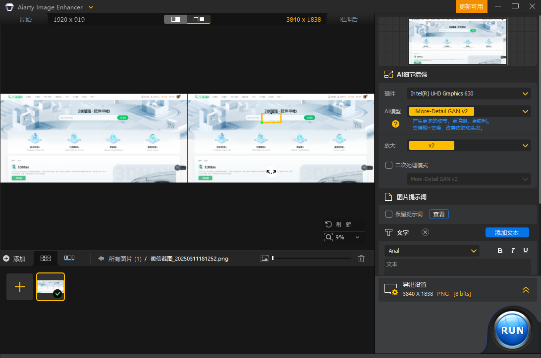Click the AI细节增强 section icon
541x358 pixels.
point(388,74)
